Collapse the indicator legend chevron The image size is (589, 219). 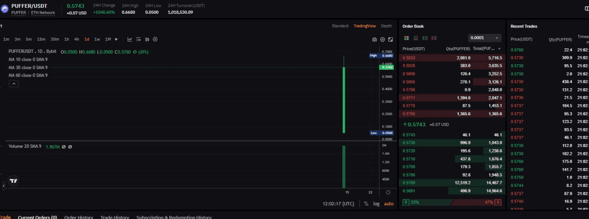coord(14,84)
